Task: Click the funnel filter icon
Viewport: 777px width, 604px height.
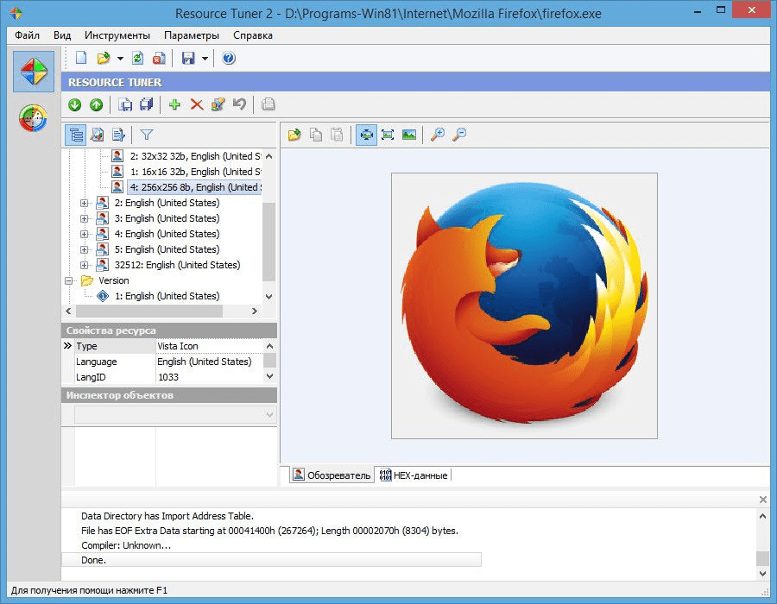Action: (x=147, y=135)
